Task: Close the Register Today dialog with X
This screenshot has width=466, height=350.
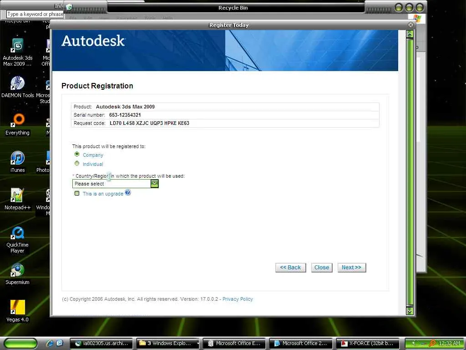Action: pos(411,25)
